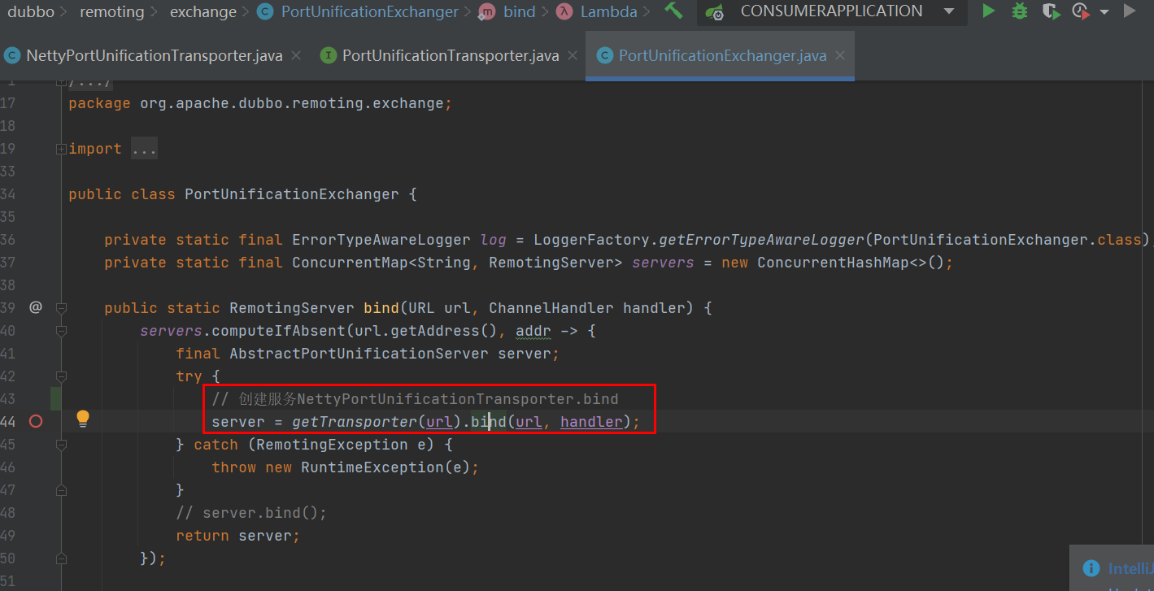Viewport: 1154px width, 591px height.
Task: Close the PortUnificationExchanger.java tab
Action: (x=840, y=55)
